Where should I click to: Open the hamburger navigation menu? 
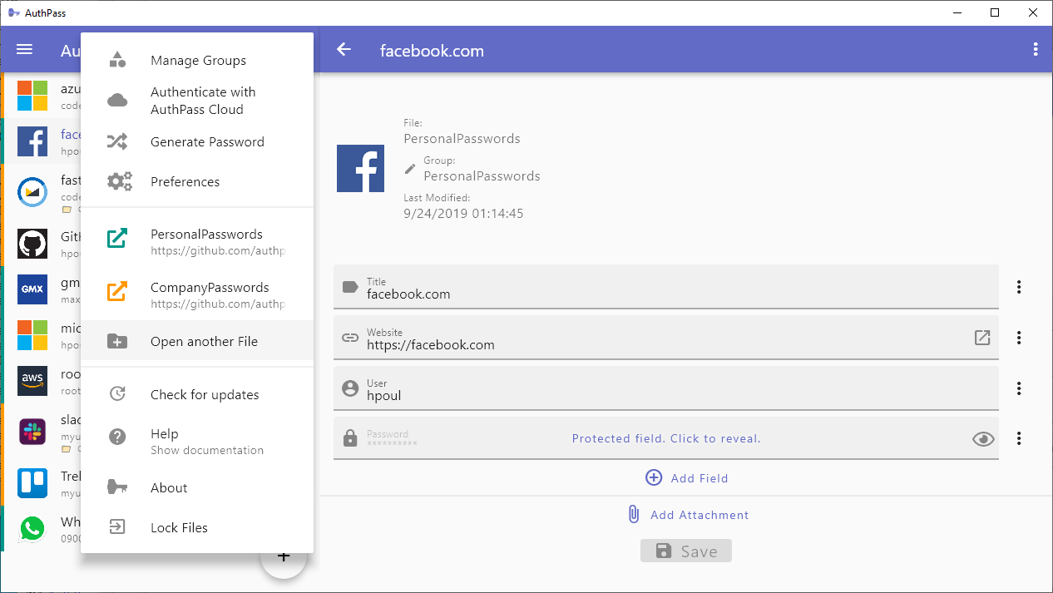[x=25, y=50]
